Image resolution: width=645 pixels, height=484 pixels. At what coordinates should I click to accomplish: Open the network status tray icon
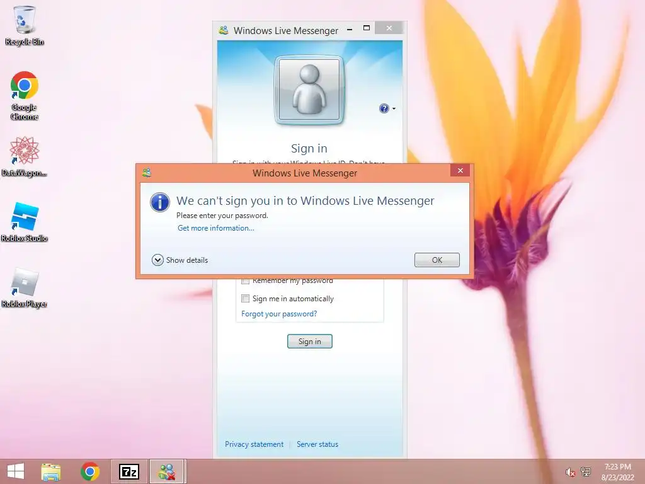(585, 472)
